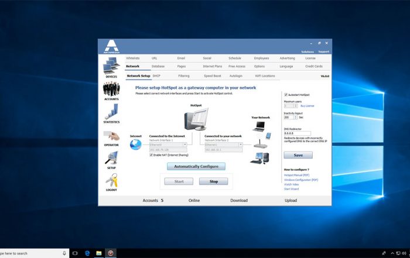Open the Buy License link
This screenshot has height=258, width=410.
click(307, 106)
